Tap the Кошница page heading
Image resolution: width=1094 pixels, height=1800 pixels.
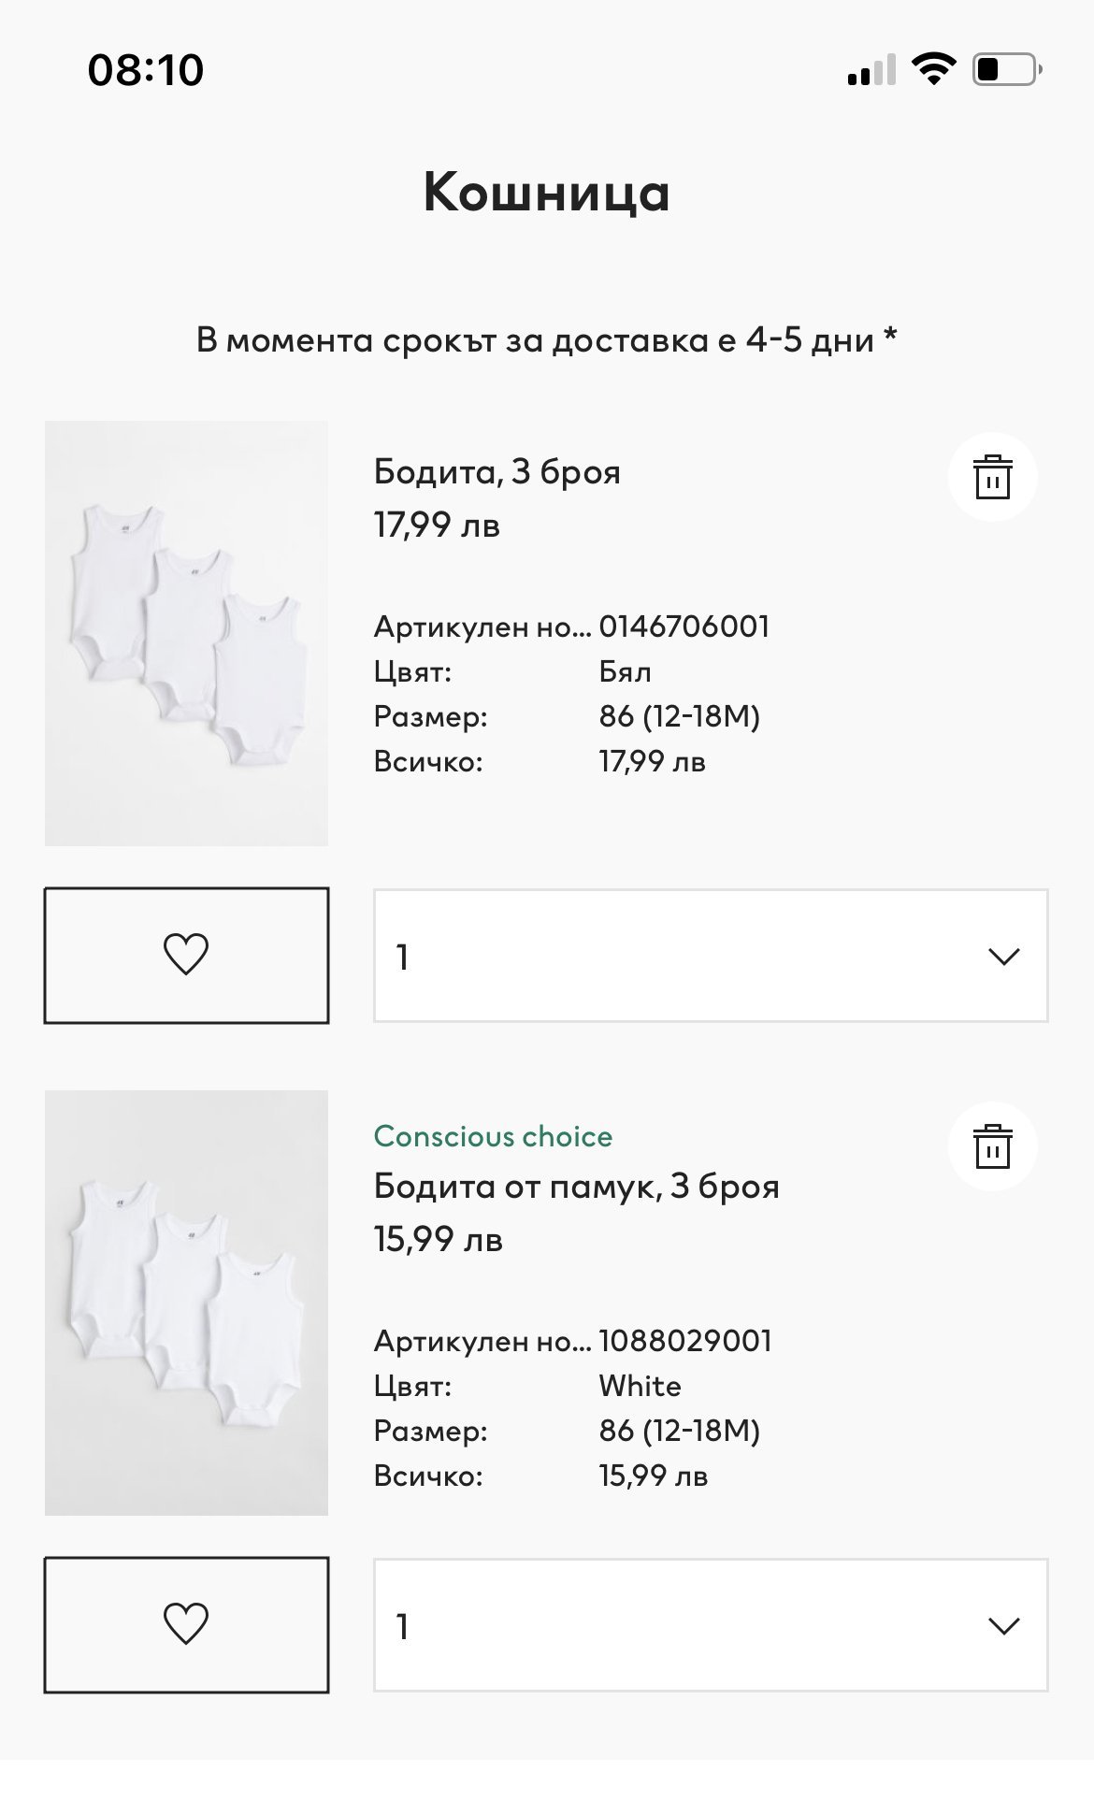coord(547,193)
